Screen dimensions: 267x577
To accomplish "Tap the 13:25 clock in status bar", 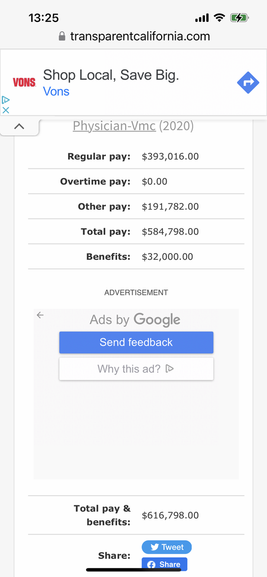I will (44, 17).
